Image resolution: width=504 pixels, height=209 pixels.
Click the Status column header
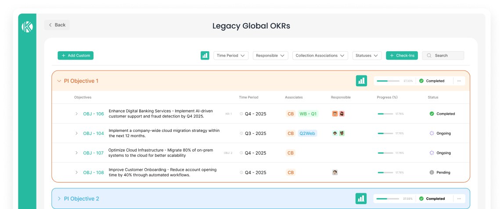click(433, 97)
